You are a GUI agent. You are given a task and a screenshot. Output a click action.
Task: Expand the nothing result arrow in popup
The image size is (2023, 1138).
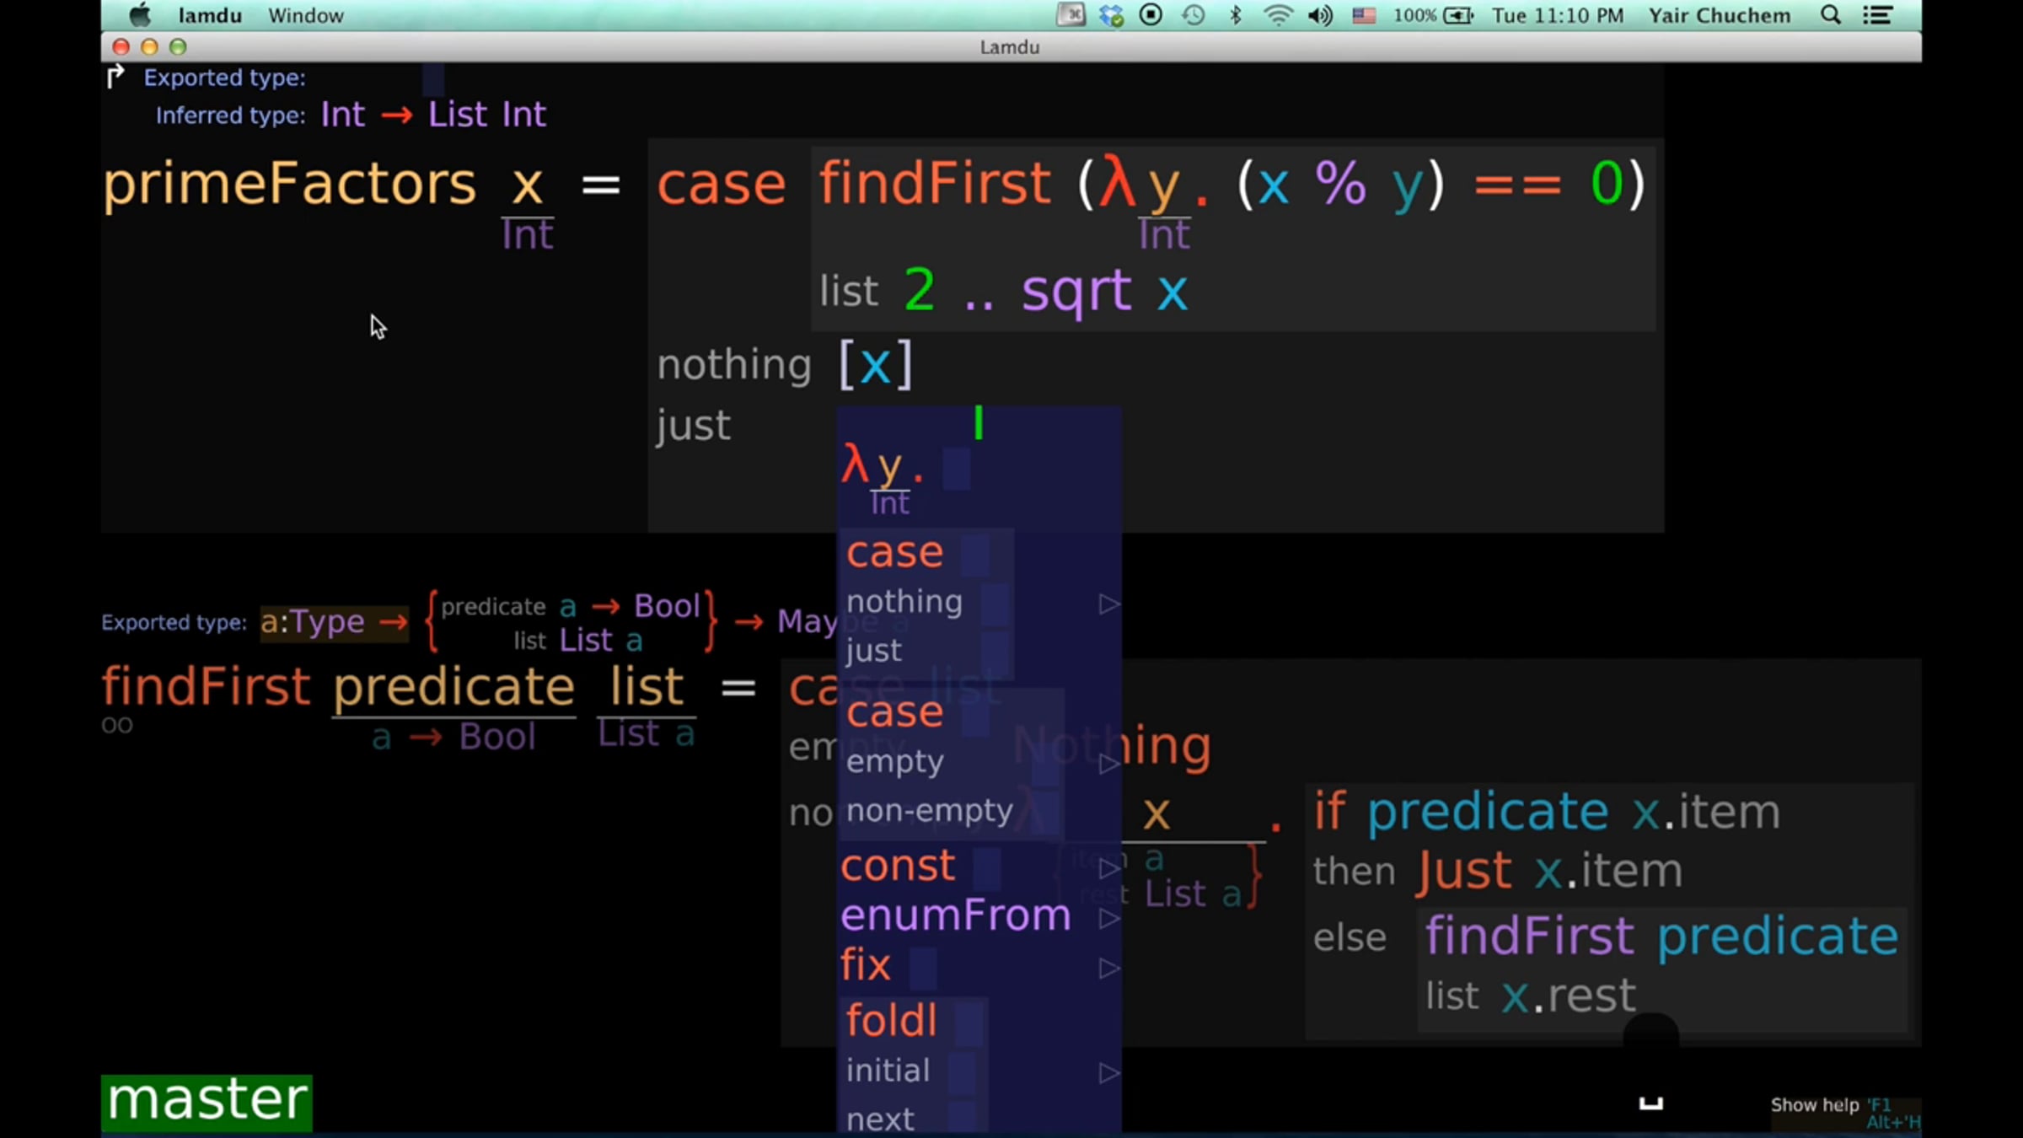click(x=1108, y=604)
